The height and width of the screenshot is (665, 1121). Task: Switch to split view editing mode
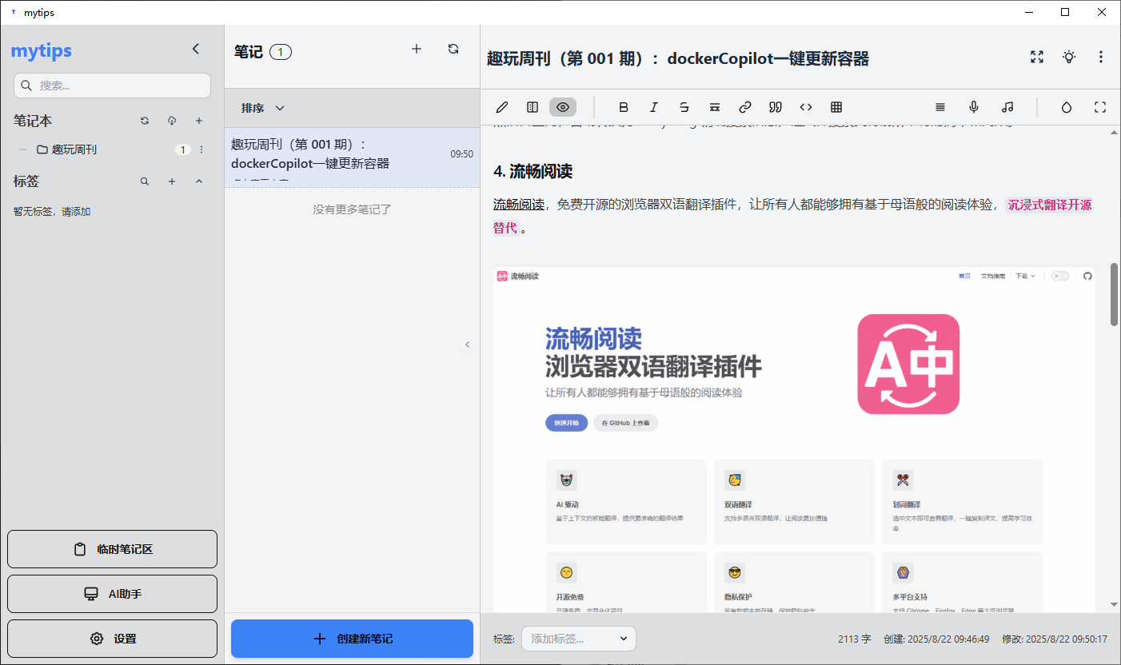pos(533,107)
